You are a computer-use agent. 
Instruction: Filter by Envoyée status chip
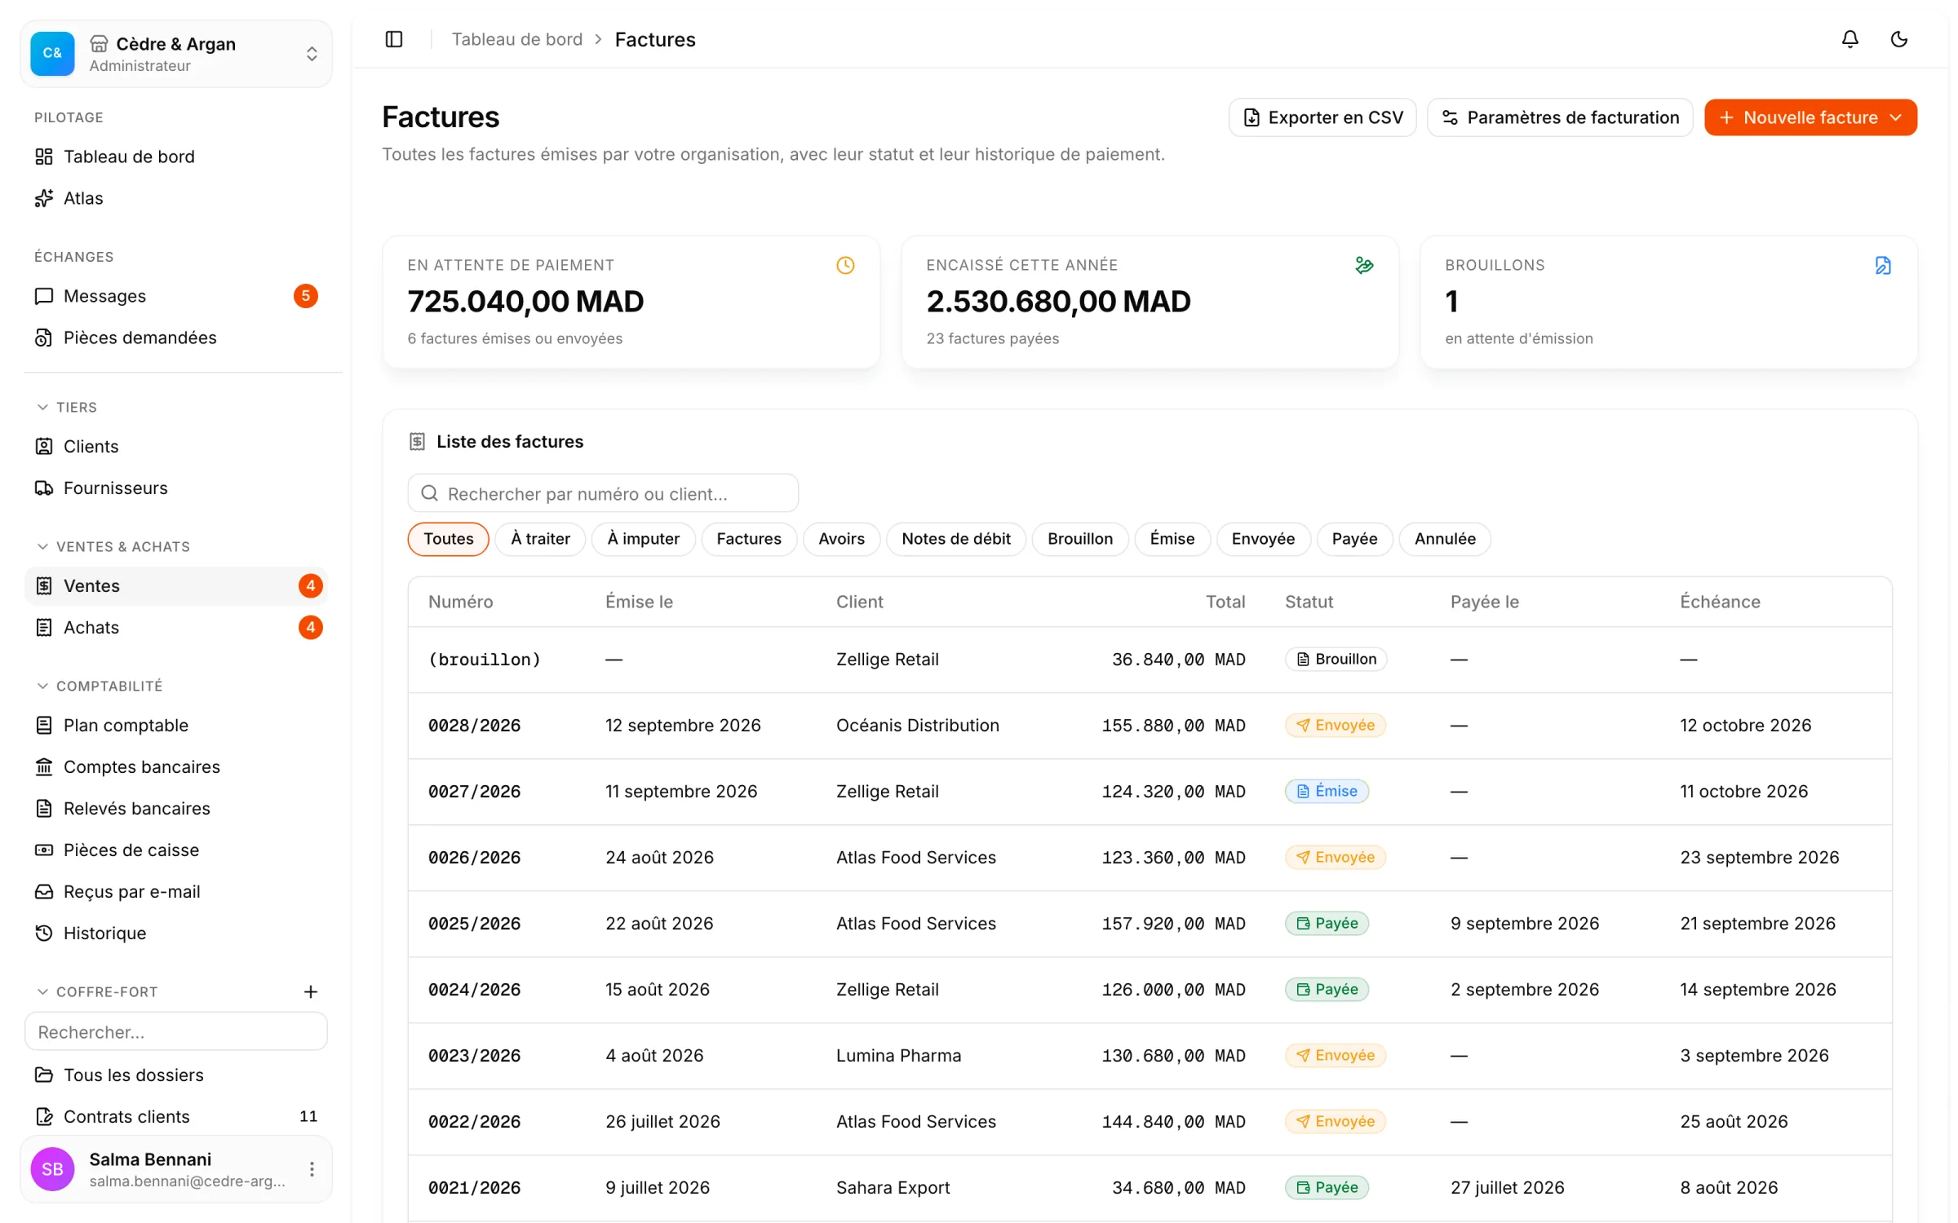[x=1263, y=539]
